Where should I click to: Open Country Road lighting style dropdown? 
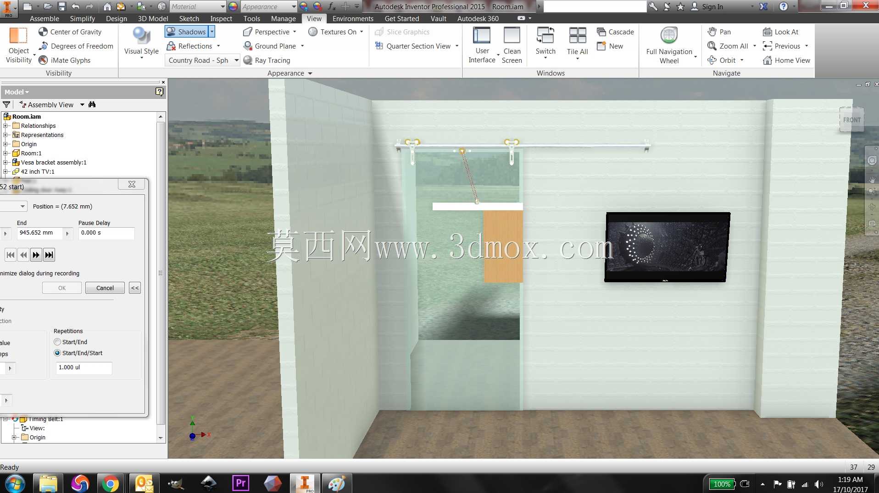tap(236, 60)
